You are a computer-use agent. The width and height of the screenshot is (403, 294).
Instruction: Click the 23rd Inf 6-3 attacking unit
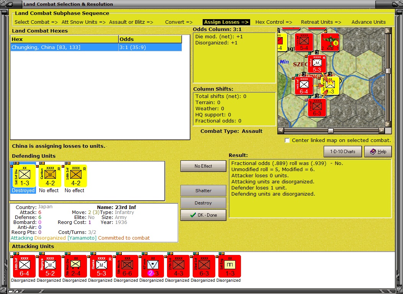pyautogui.click(x=204, y=266)
